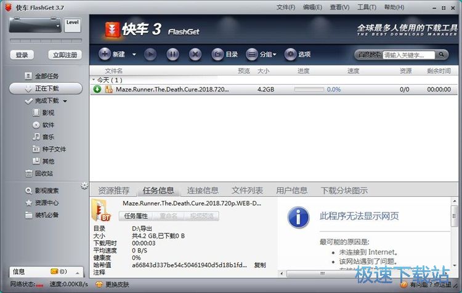462x293 pixels.
Task: Open the 查看(V) menu
Action: (x=339, y=7)
